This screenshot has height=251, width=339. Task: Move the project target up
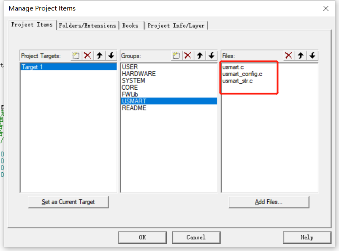click(x=100, y=56)
